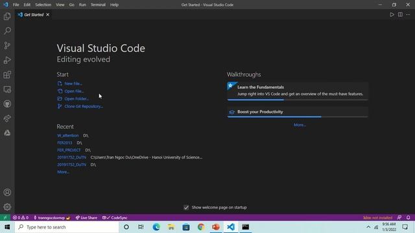Open recent 20191752_DuTN on D:\ drive
Viewport: 415px width, 233px height.
point(72,164)
